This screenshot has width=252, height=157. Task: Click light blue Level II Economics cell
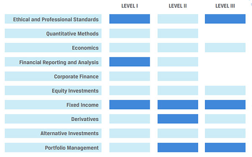[178, 47]
